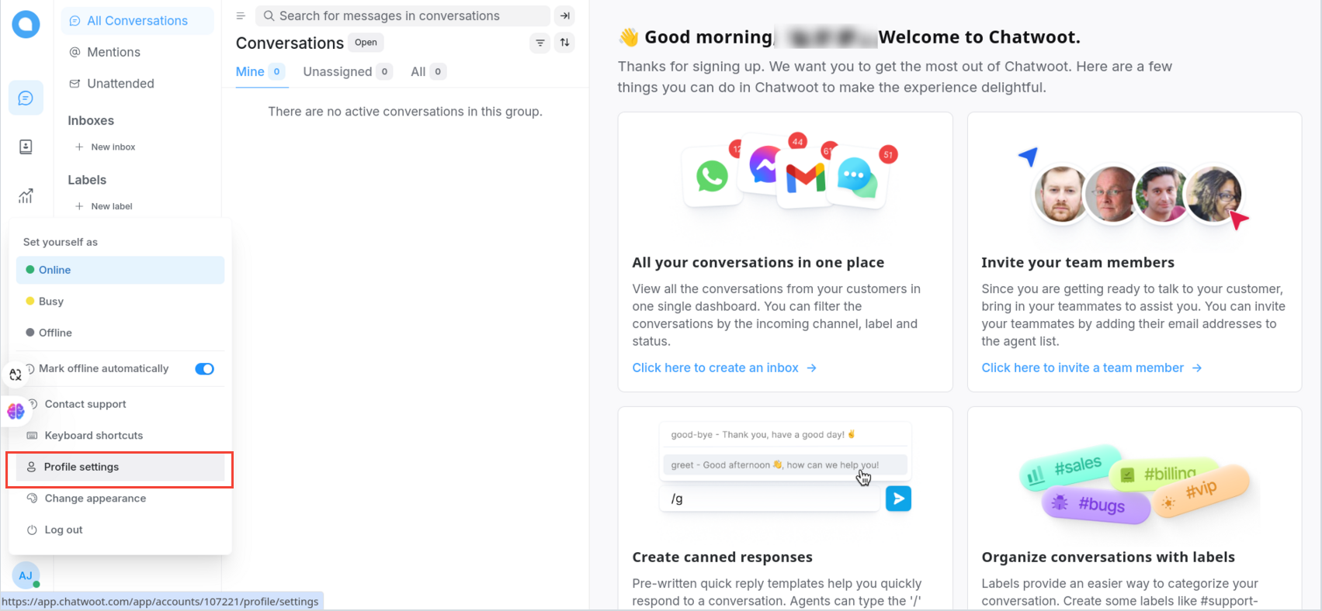Click 'Organize conversations with labels' heading
1322x611 pixels.
[1108, 557]
